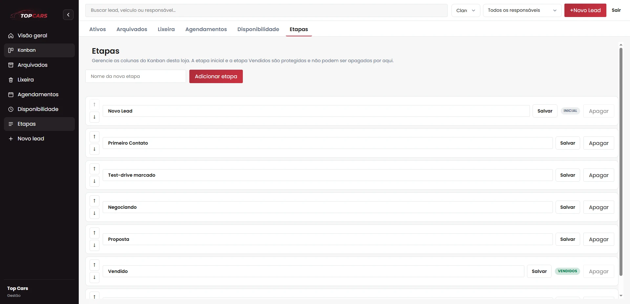Move Proposta stage down
The width and height of the screenshot is (630, 304).
pyautogui.click(x=94, y=245)
